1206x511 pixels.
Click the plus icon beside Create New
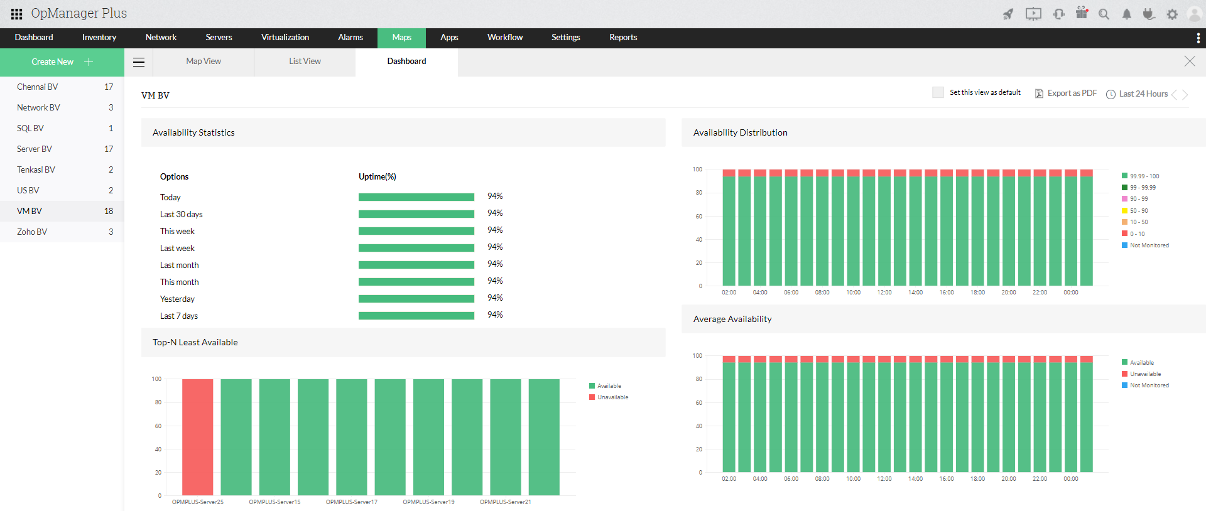point(89,62)
